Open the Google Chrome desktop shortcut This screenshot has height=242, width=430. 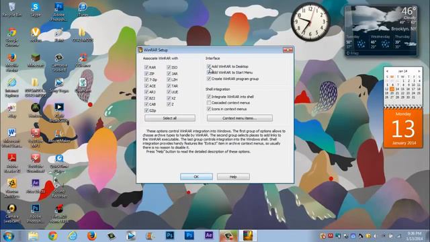pyautogui.click(x=12, y=37)
